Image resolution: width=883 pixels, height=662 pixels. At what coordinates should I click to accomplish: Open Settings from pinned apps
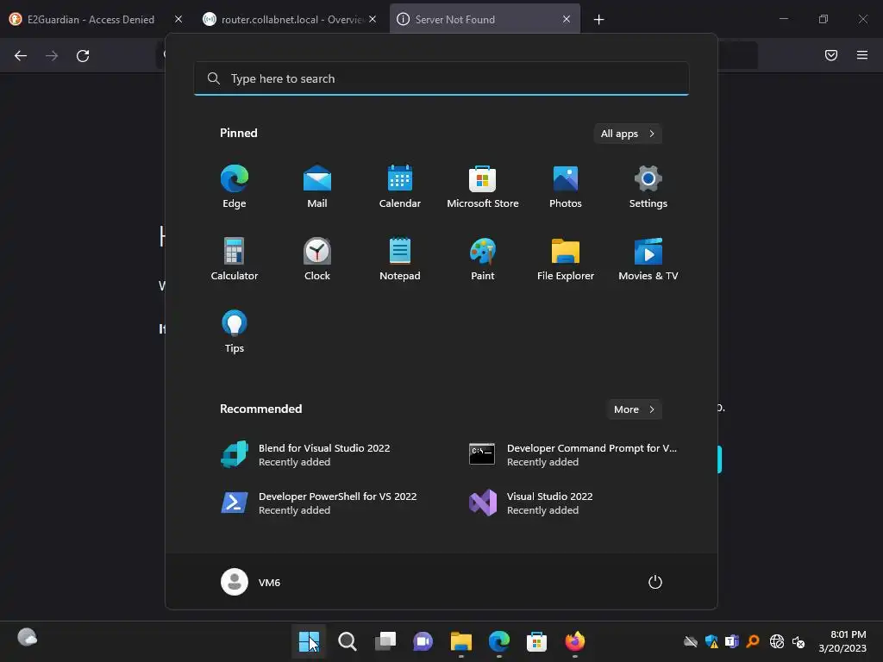point(648,187)
